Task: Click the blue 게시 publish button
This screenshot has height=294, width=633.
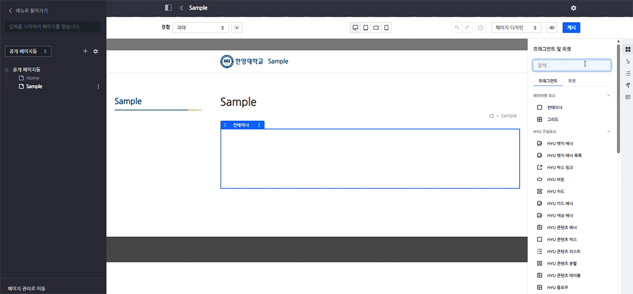Action: [x=571, y=27]
